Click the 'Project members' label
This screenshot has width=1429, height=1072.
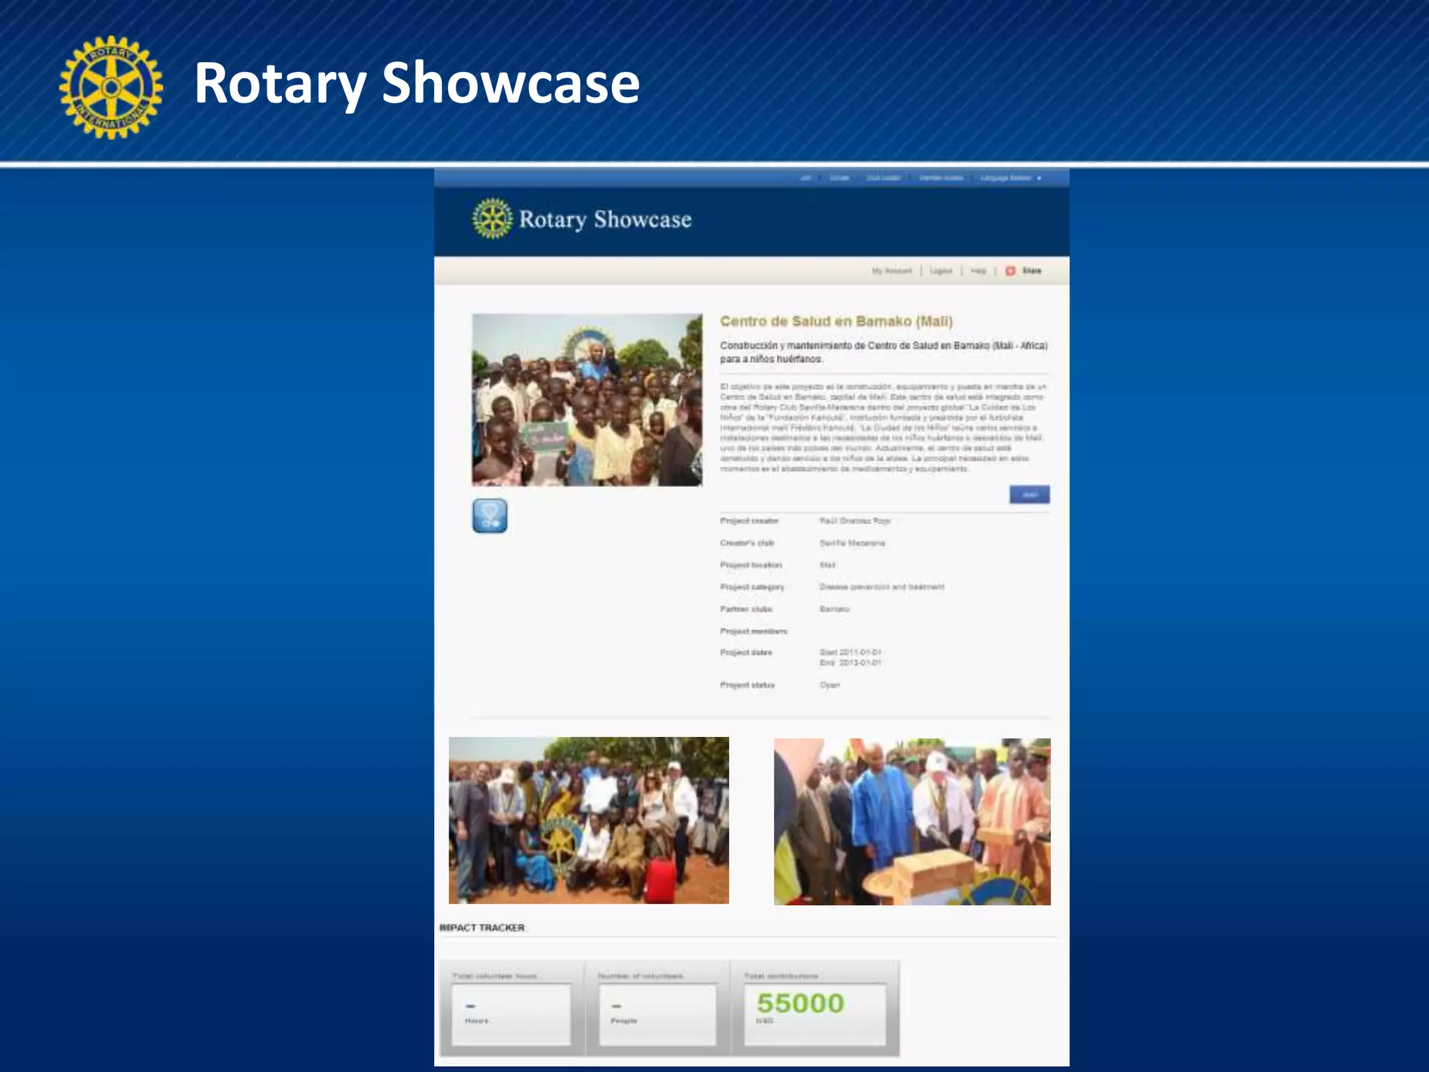click(754, 631)
